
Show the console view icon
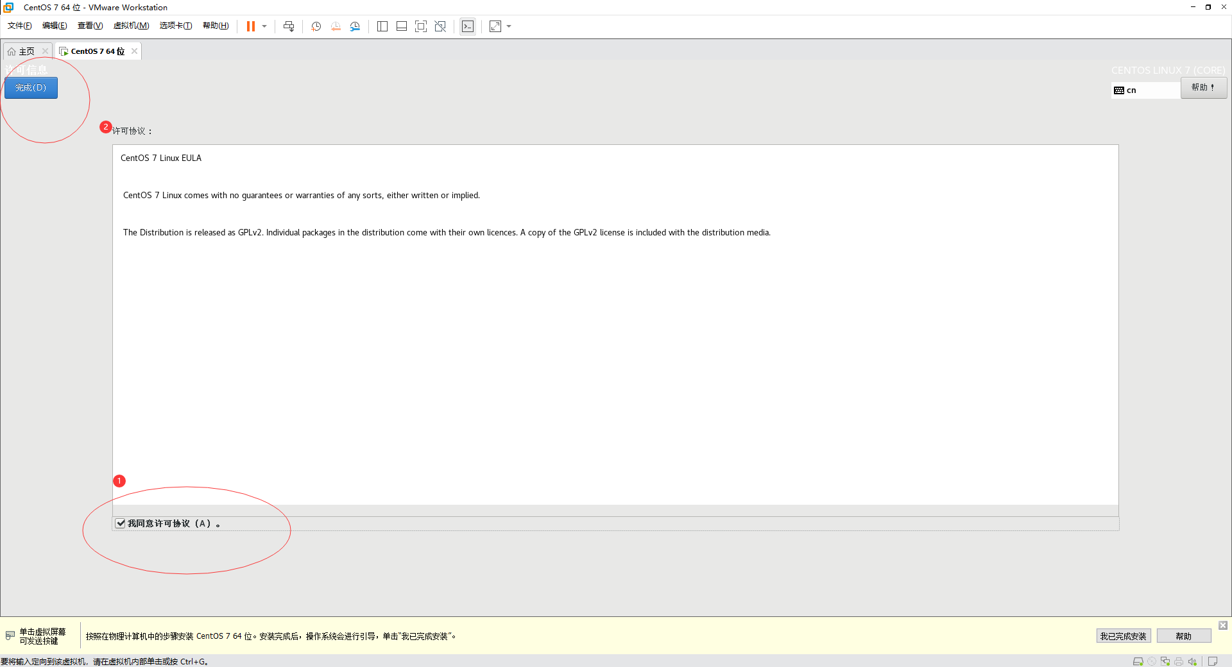(468, 26)
